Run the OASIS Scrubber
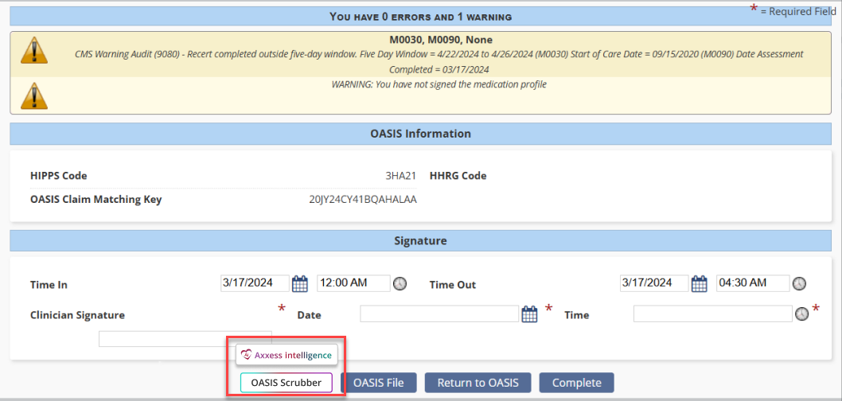The width and height of the screenshot is (842, 401). click(x=287, y=383)
